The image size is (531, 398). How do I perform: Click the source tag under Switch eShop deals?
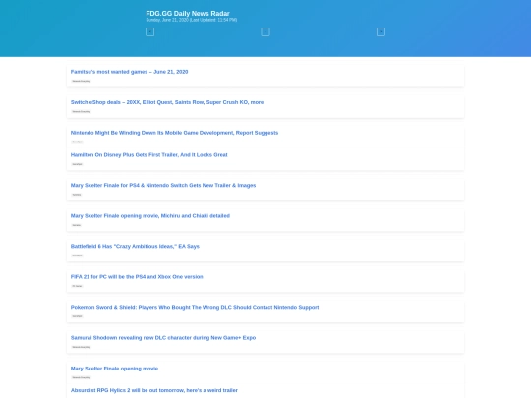coord(82,111)
